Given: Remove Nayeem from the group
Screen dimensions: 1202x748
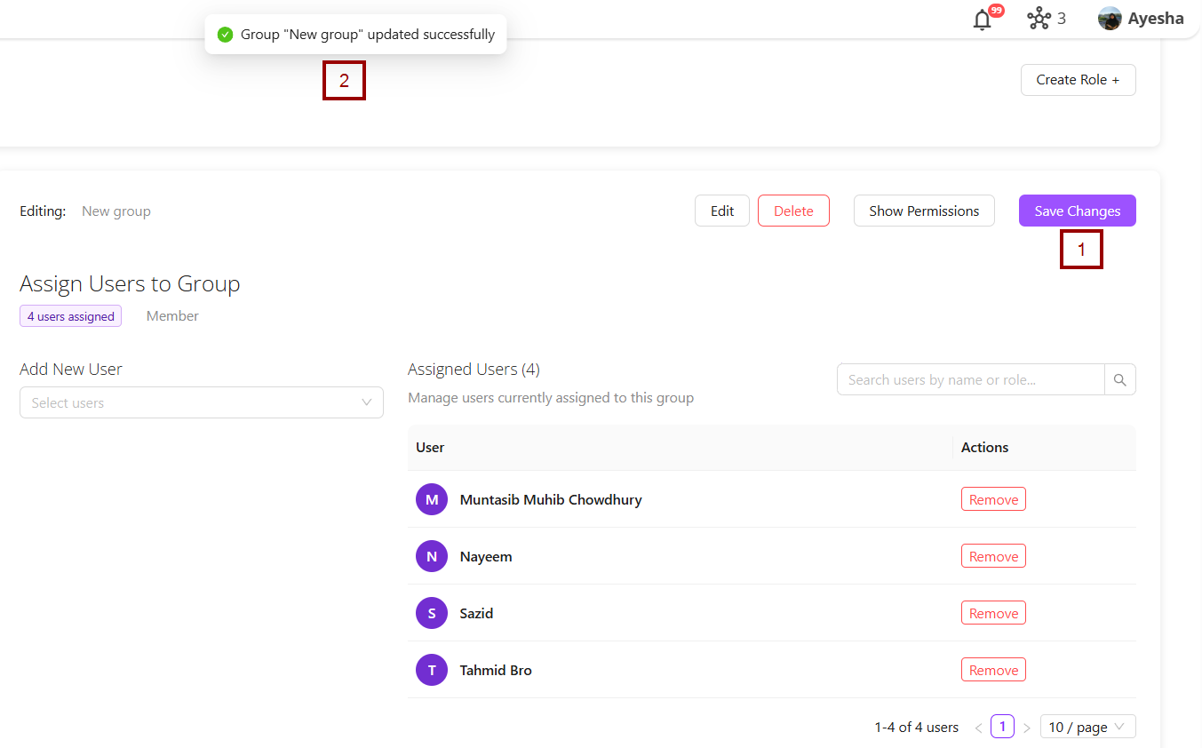Looking at the screenshot, I should [x=993, y=556].
